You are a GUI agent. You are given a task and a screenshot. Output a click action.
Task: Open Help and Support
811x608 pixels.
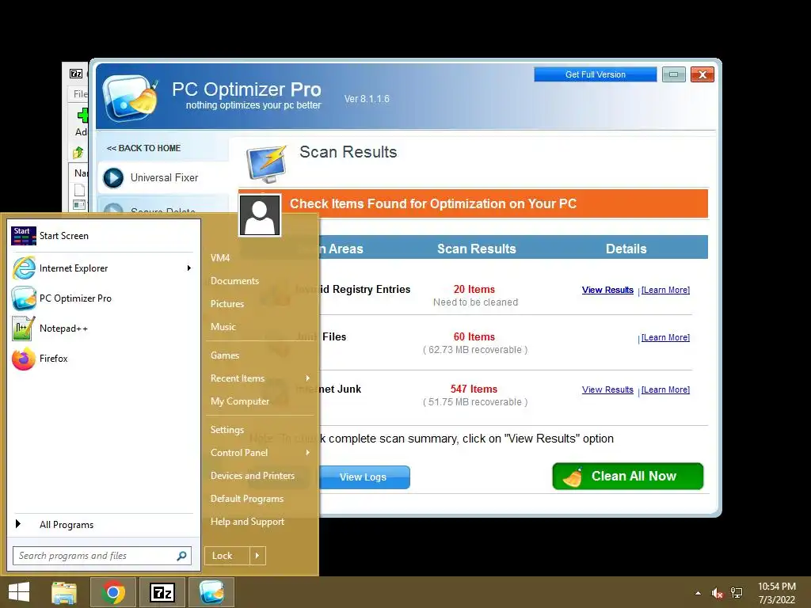coord(247,522)
